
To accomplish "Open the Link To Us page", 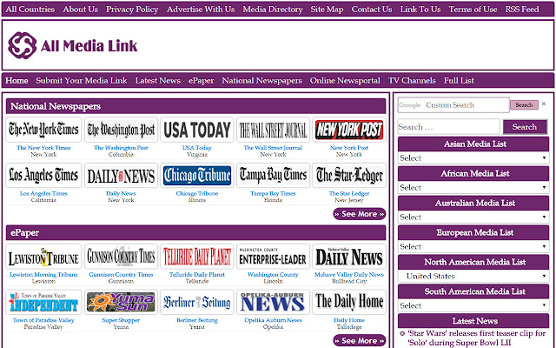I will pos(420,10).
